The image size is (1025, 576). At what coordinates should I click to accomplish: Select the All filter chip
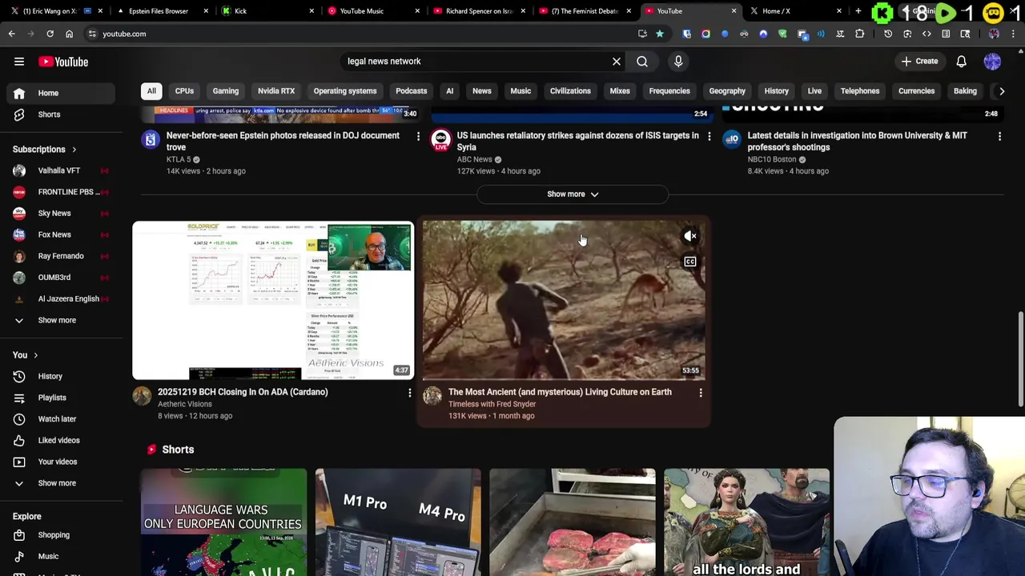pos(151,91)
